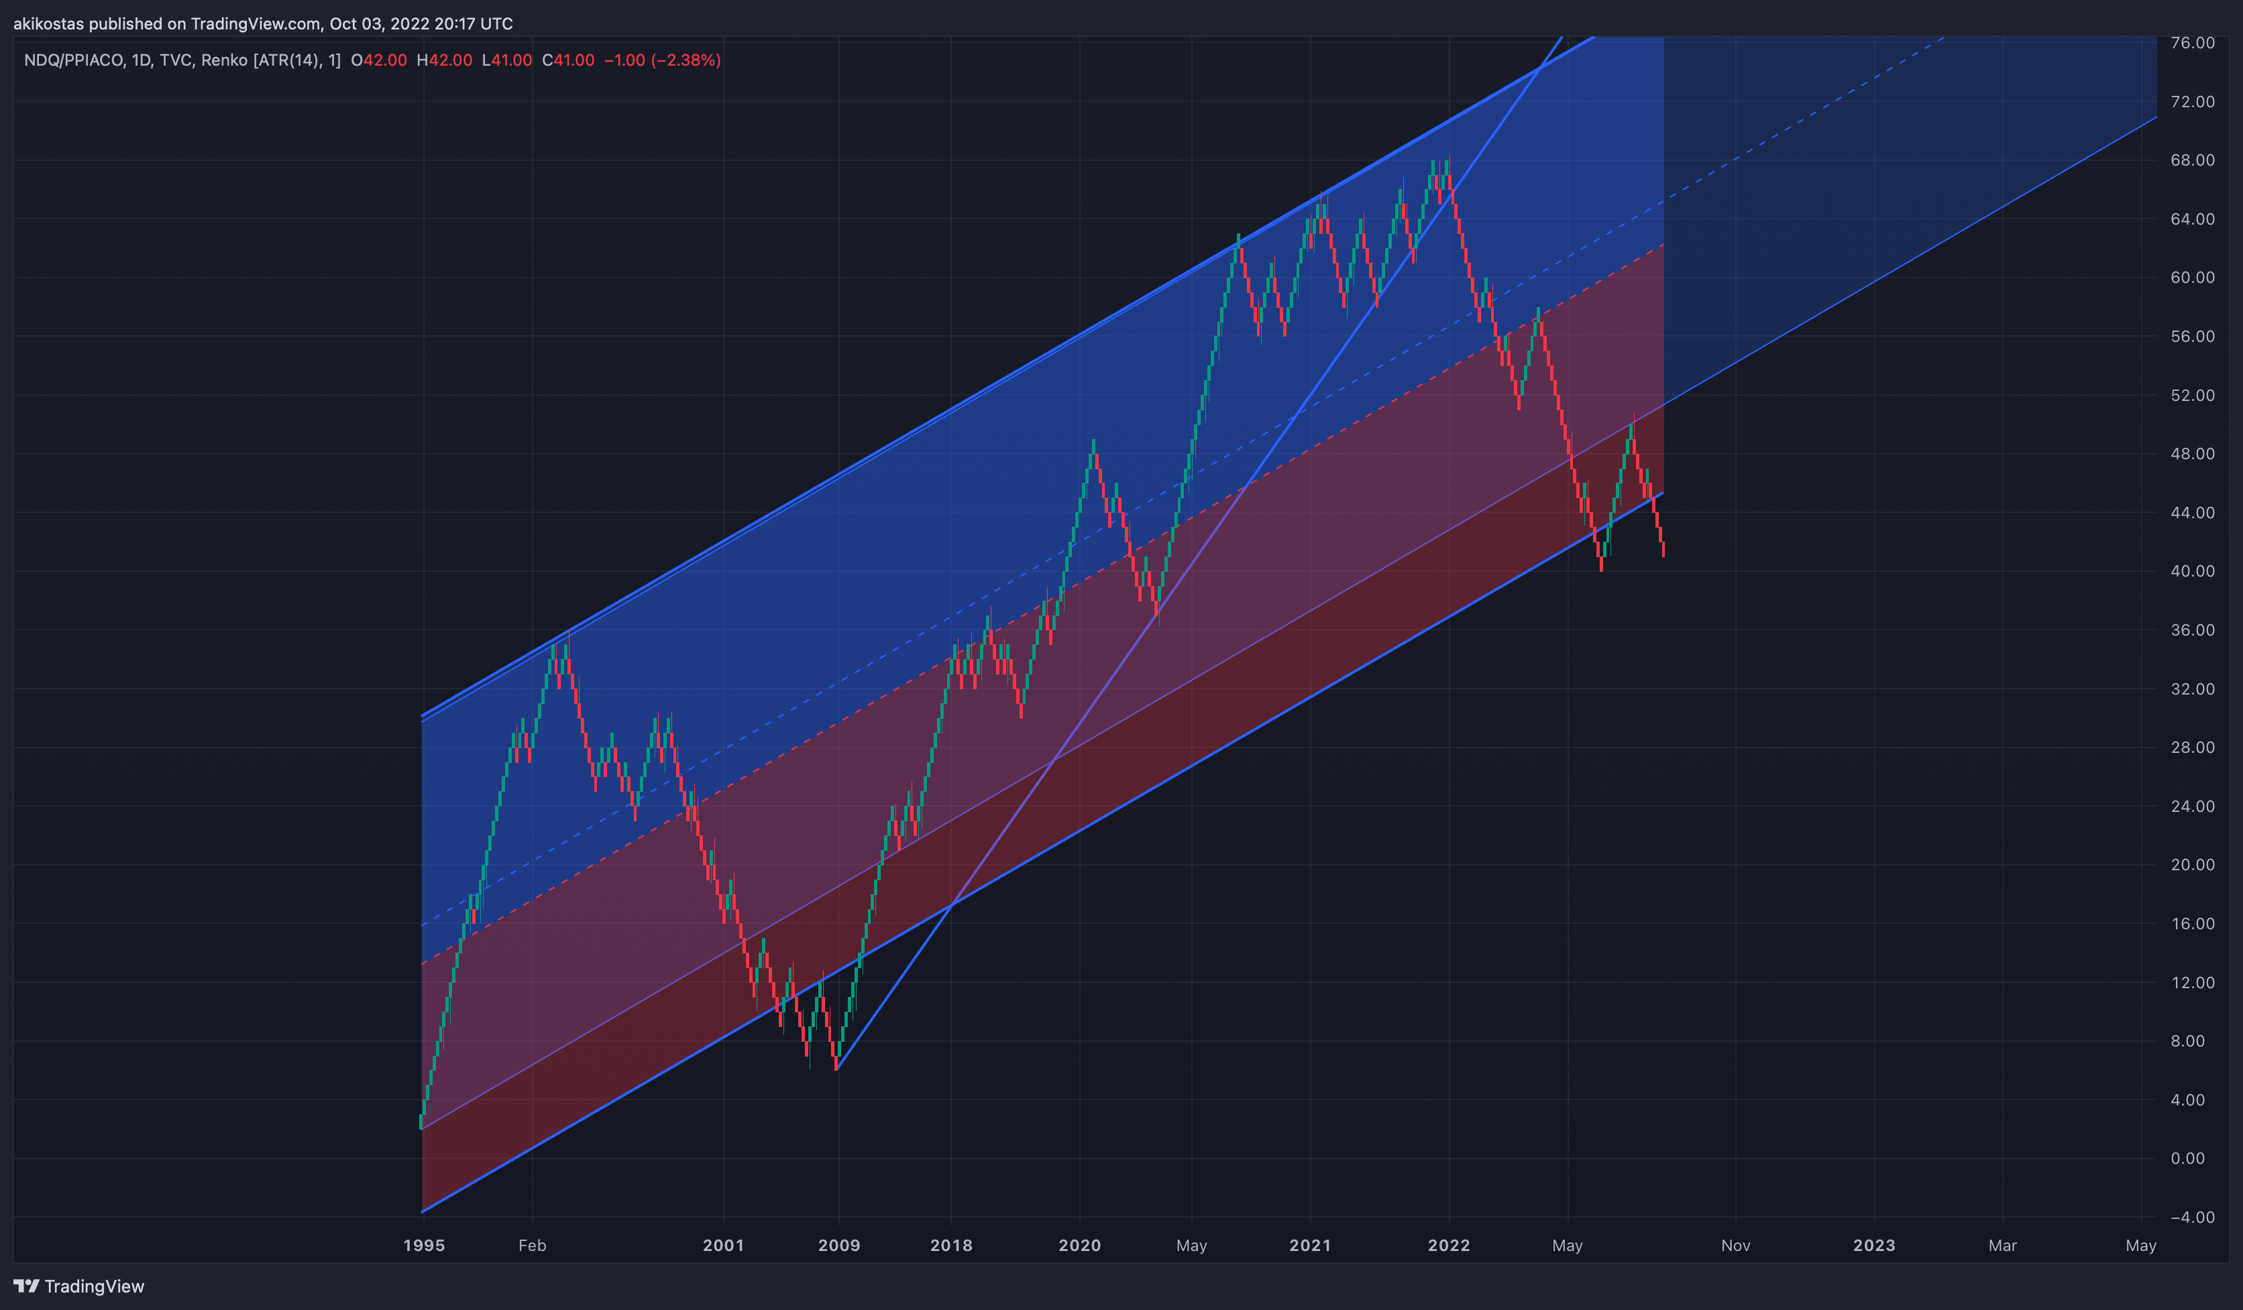Click the open value O42.00
Image resolution: width=2243 pixels, height=1310 pixels.
pyautogui.click(x=378, y=60)
